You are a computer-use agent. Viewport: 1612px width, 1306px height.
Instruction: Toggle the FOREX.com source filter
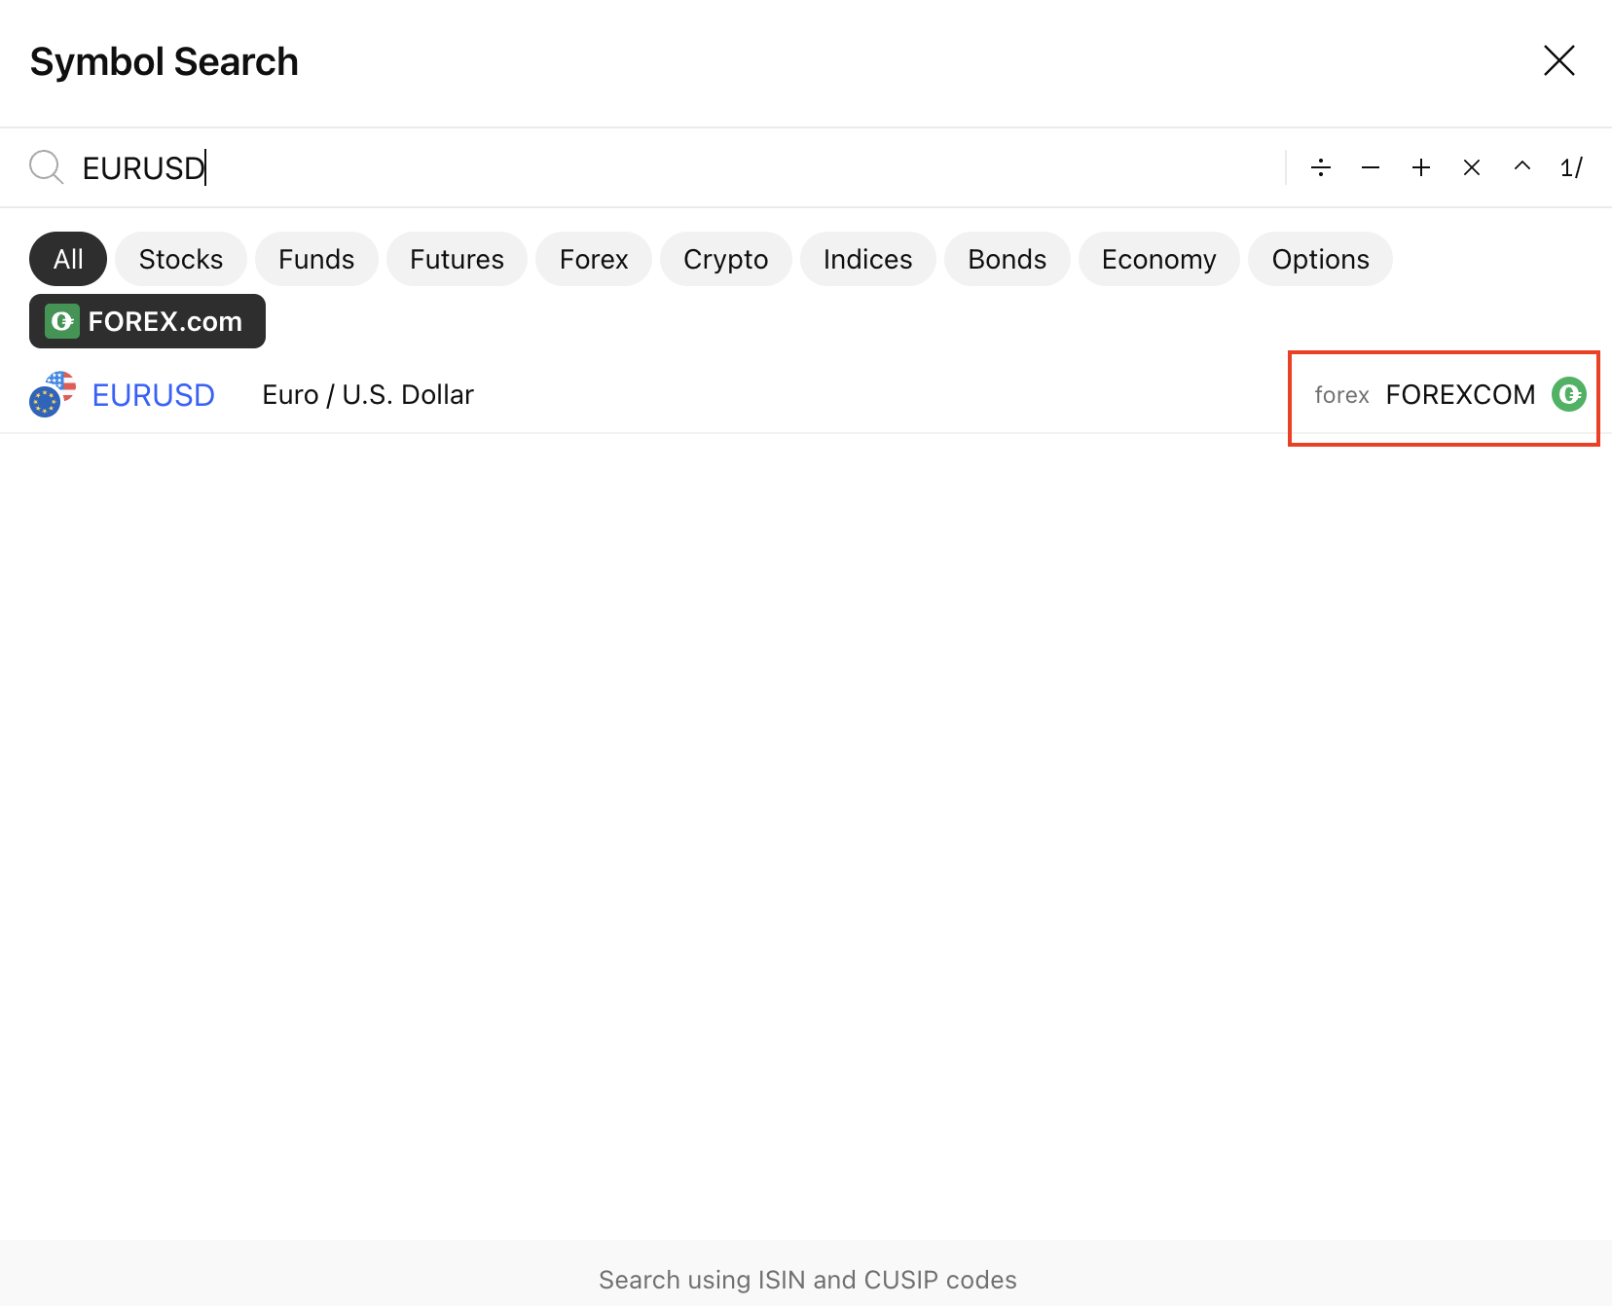click(147, 321)
